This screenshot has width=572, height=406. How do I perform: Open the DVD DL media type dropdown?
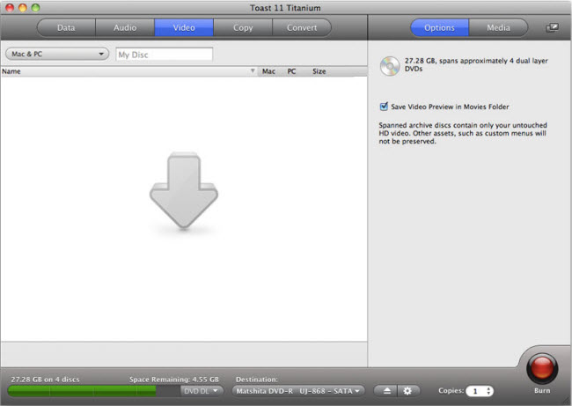(x=202, y=391)
